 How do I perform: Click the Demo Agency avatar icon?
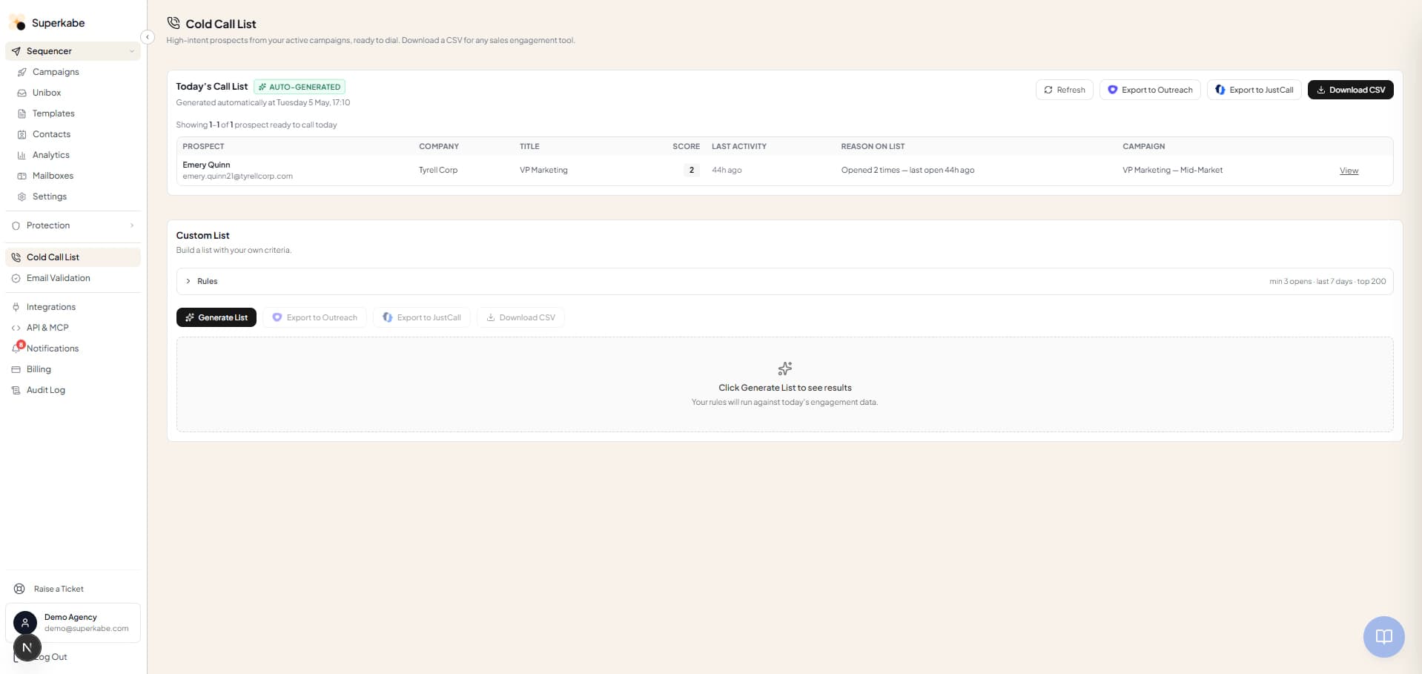coord(25,623)
